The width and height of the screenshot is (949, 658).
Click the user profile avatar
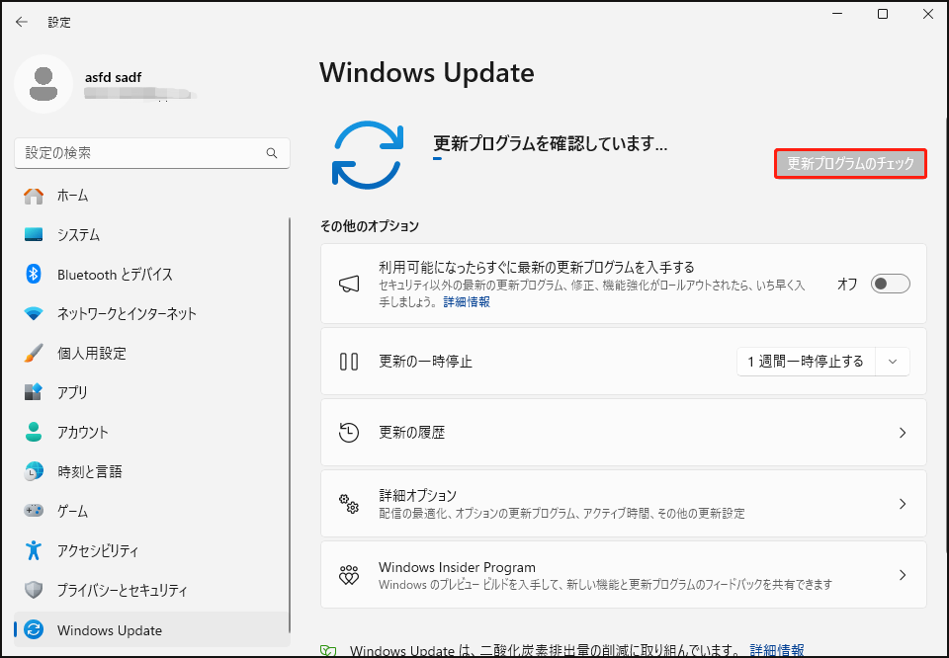click(x=43, y=84)
